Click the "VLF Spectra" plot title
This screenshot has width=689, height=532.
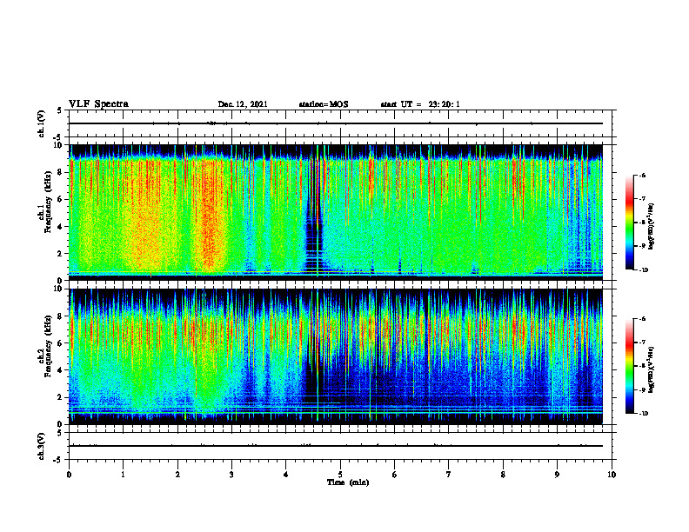[x=98, y=104]
